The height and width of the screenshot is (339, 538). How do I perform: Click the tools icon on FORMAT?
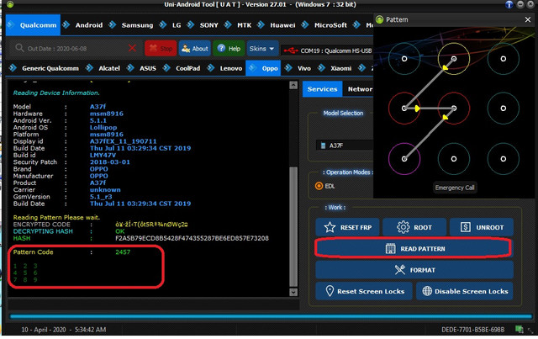pos(400,270)
